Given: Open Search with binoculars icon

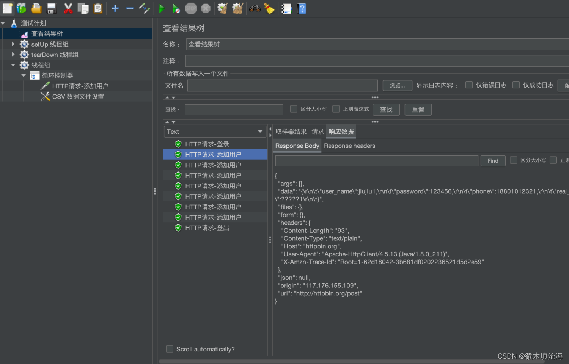Looking at the screenshot, I should [255, 8].
